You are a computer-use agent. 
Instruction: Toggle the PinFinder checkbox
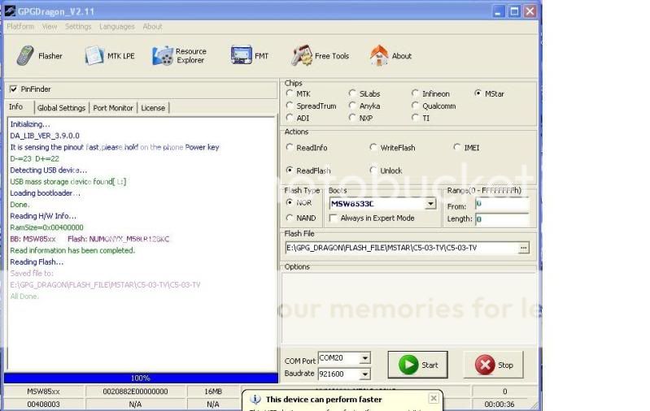(x=14, y=89)
